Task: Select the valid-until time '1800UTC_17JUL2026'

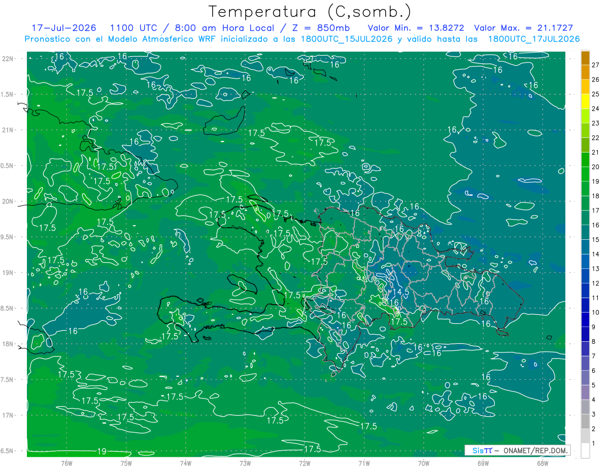Action: click(x=533, y=39)
